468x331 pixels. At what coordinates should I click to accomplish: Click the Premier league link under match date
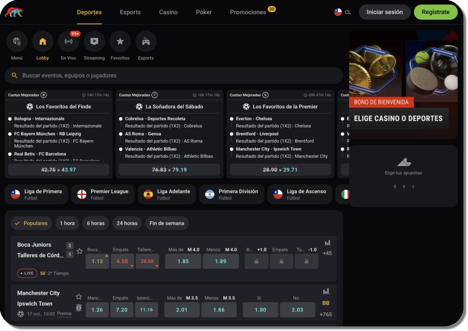click(x=64, y=314)
